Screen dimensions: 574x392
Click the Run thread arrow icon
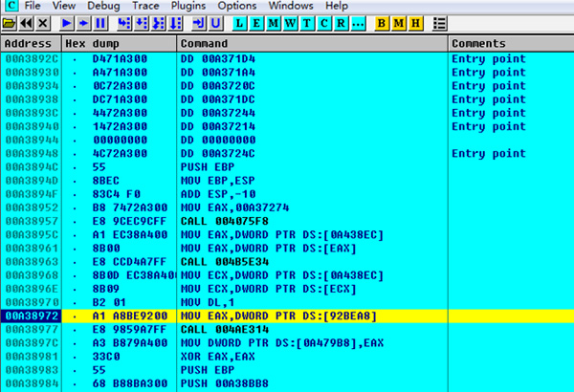pyautogui.click(x=84, y=24)
